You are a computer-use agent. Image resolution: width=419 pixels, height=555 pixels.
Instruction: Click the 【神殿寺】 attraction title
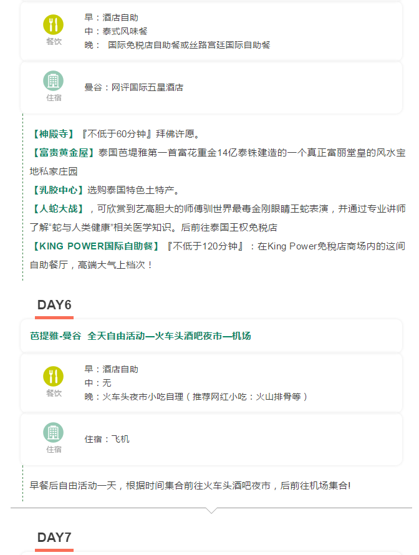53,134
